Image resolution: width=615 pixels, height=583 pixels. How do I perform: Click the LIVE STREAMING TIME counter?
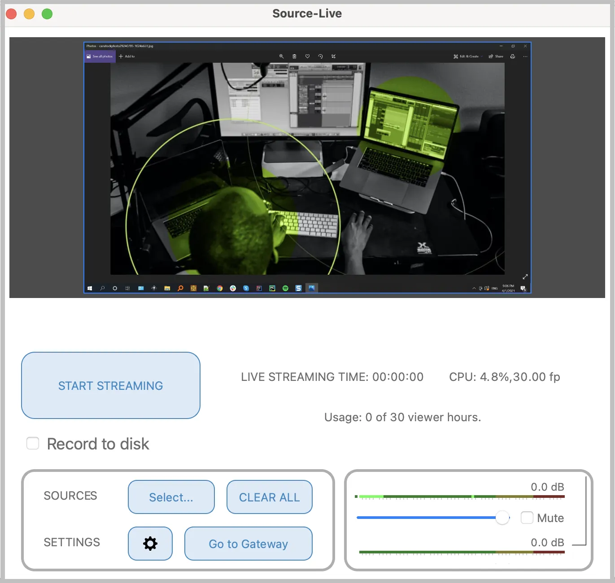(x=332, y=377)
